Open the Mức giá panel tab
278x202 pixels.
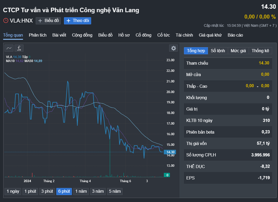238,51
